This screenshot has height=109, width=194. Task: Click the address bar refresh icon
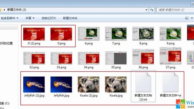[x=152, y=10]
